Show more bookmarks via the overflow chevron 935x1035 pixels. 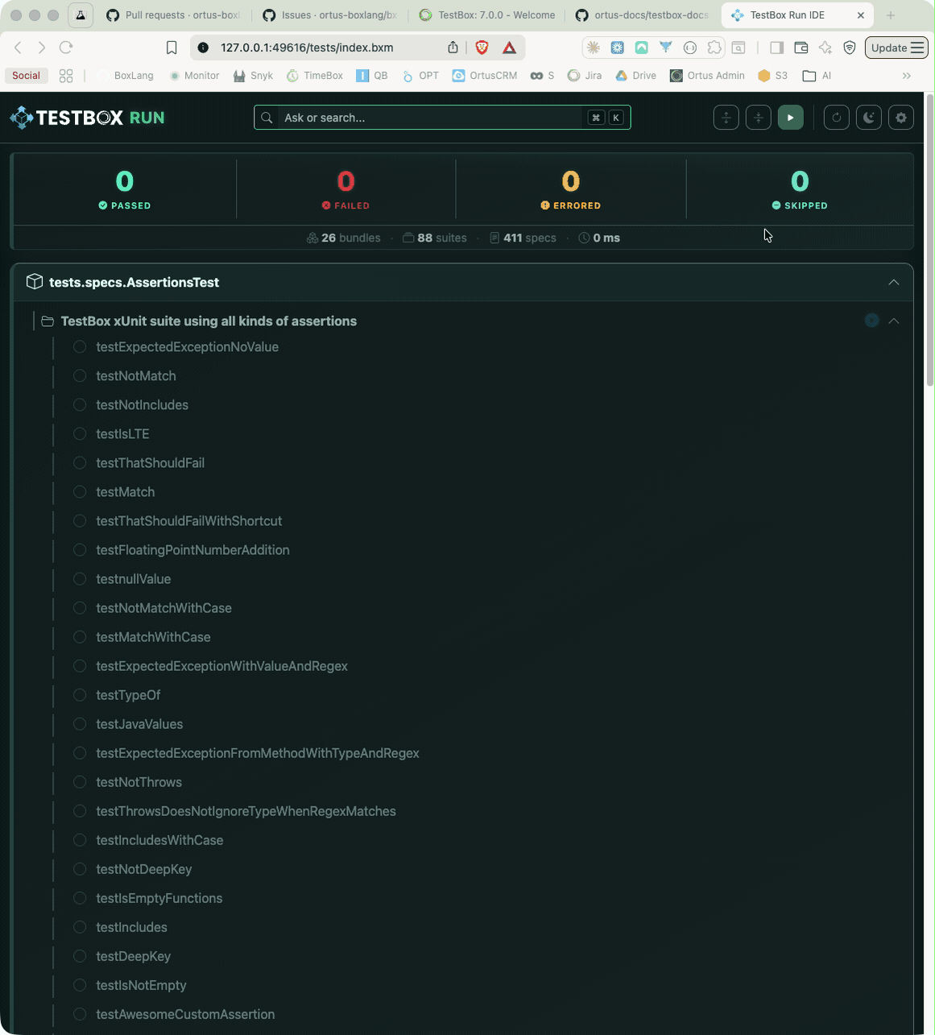coord(907,76)
